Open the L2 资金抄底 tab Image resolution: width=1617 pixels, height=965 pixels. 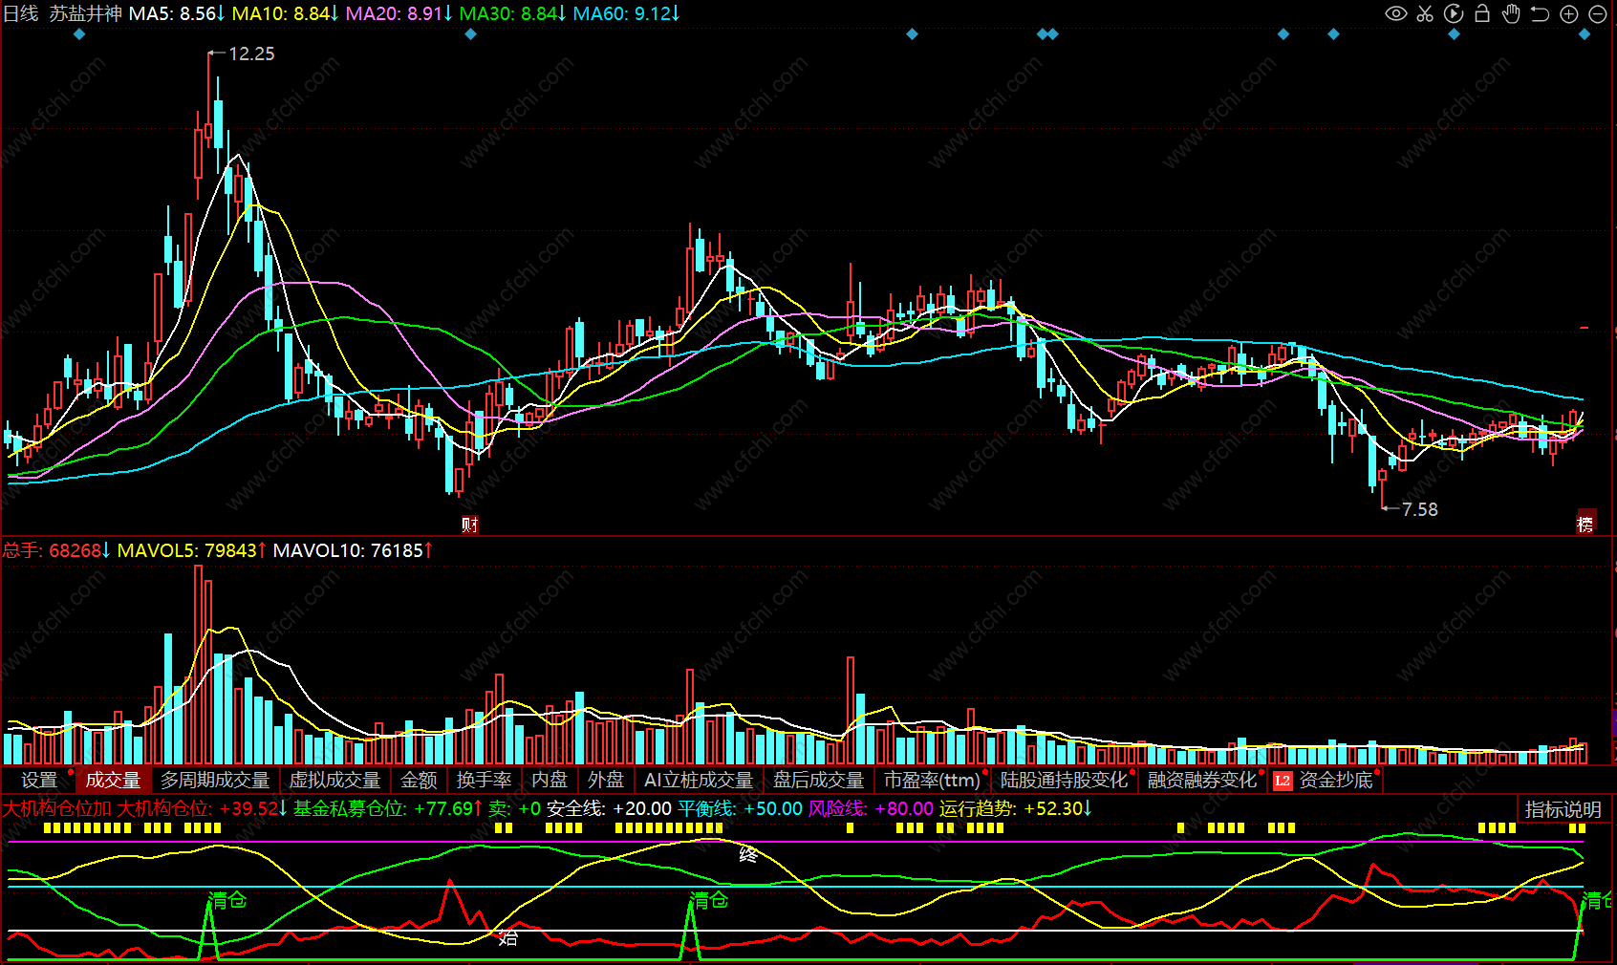point(1325,781)
